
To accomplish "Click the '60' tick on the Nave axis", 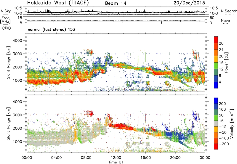I will tap(212, 18).
